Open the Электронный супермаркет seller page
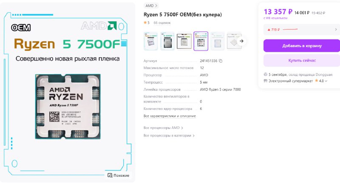340x192 pixels. [291, 81]
